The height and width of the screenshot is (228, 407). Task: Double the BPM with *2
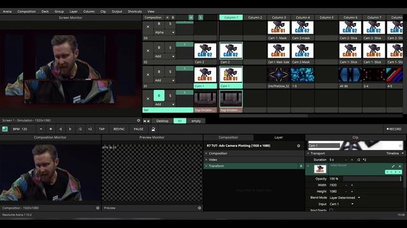point(90,129)
